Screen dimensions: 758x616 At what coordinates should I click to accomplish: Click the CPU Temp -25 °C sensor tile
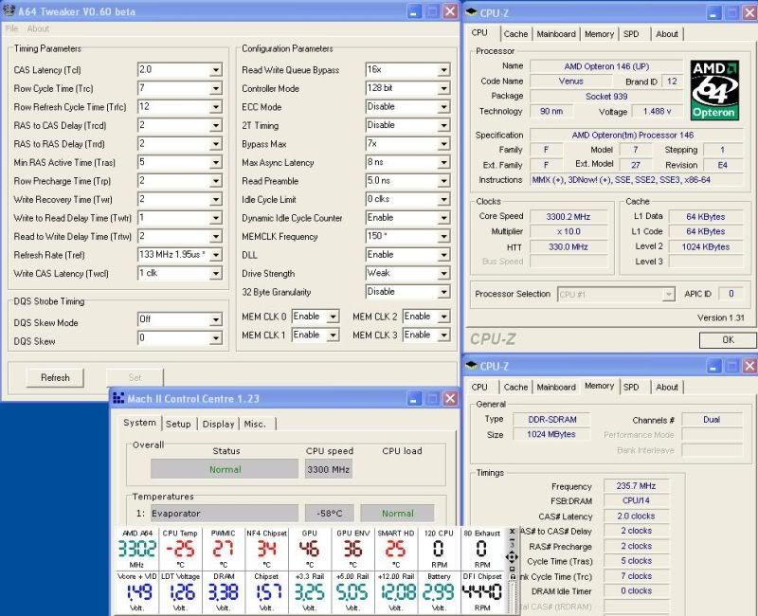[180, 549]
